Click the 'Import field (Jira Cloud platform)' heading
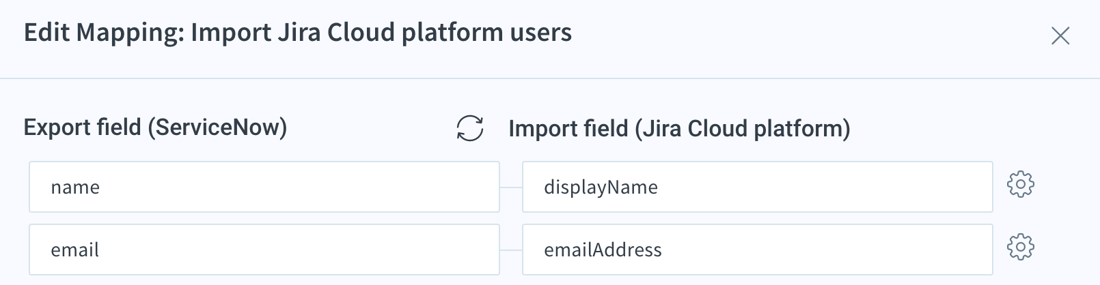 pos(680,128)
